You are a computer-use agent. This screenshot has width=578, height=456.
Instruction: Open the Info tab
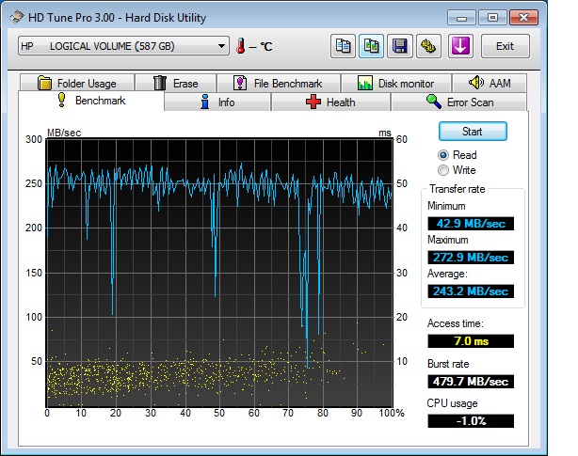coord(217,102)
